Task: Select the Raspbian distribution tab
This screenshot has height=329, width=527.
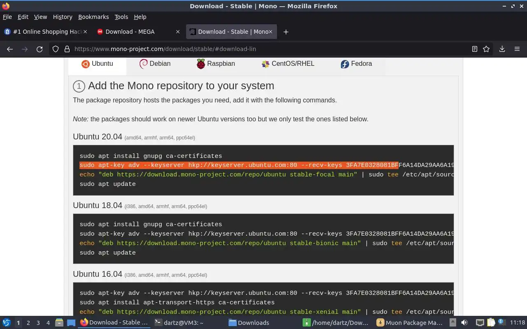Action: coord(215,64)
